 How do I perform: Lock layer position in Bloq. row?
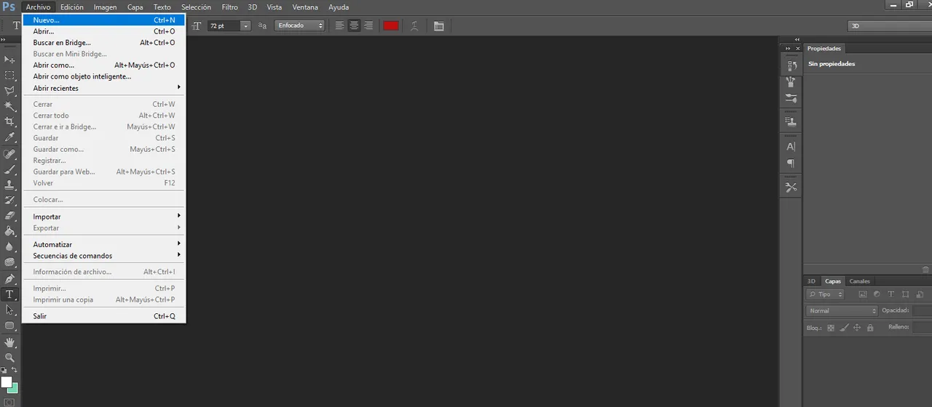pyautogui.click(x=857, y=328)
